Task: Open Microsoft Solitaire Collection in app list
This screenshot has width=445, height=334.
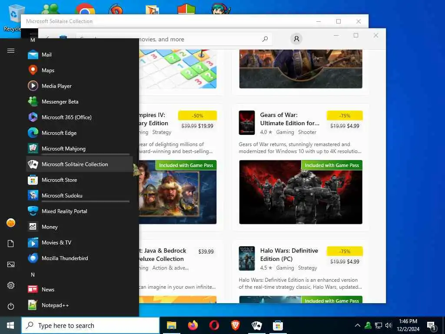Action: point(80,164)
